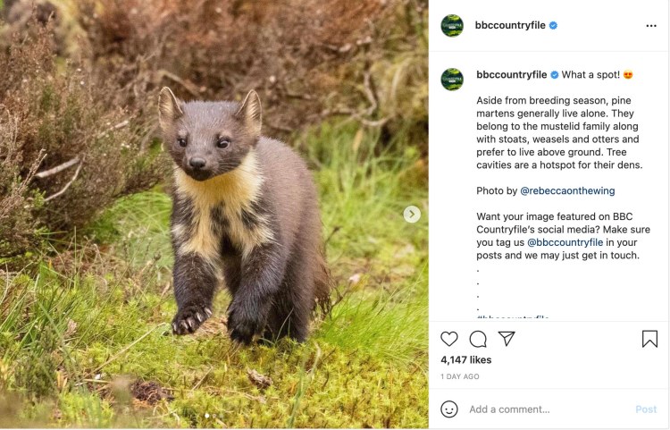
Task: Click the profile avatar beside the caption
Action: click(x=452, y=79)
